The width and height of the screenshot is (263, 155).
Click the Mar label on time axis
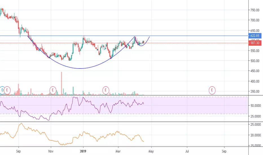click(x=118, y=151)
